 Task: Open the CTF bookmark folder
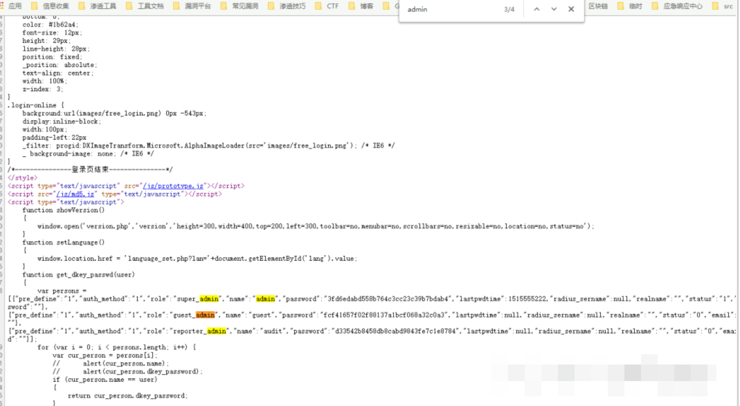pos(327,6)
